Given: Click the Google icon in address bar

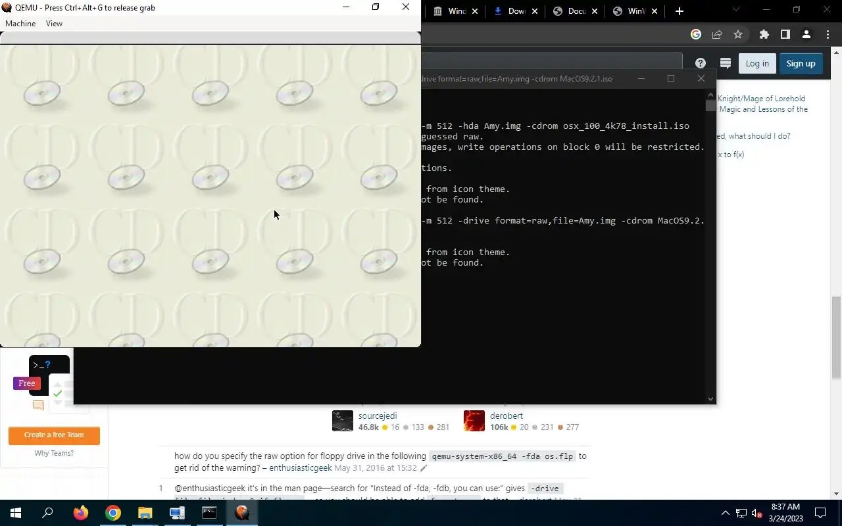Looking at the screenshot, I should 696,34.
